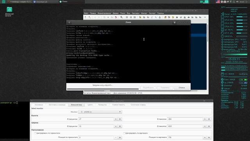
Task: Expand the CherryTree toolbar overflow arrow
Action: [205, 17]
